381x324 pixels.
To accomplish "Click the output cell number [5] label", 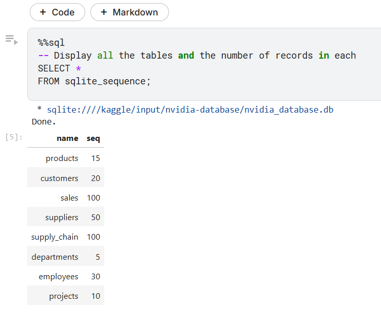I will click(x=14, y=137).
